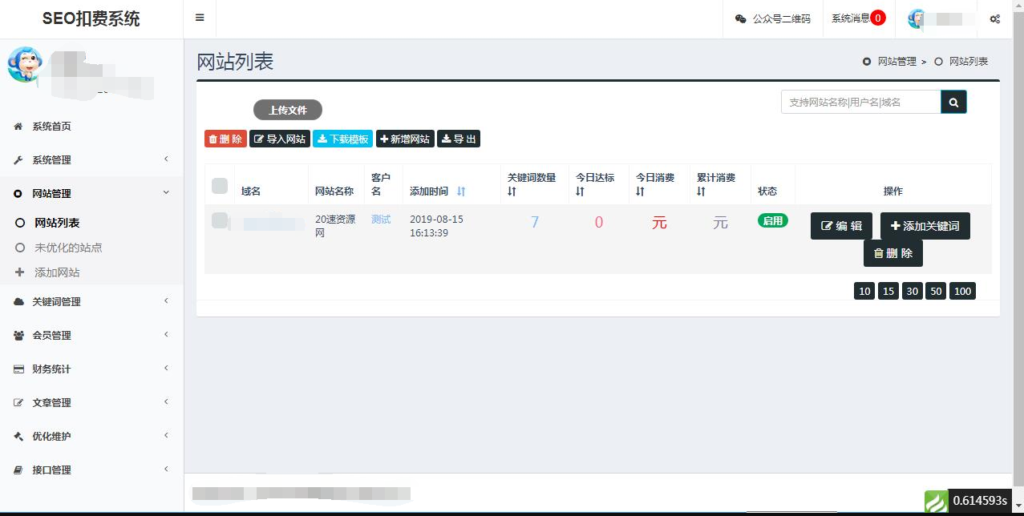
Task: Click the search input field
Action: (x=858, y=102)
